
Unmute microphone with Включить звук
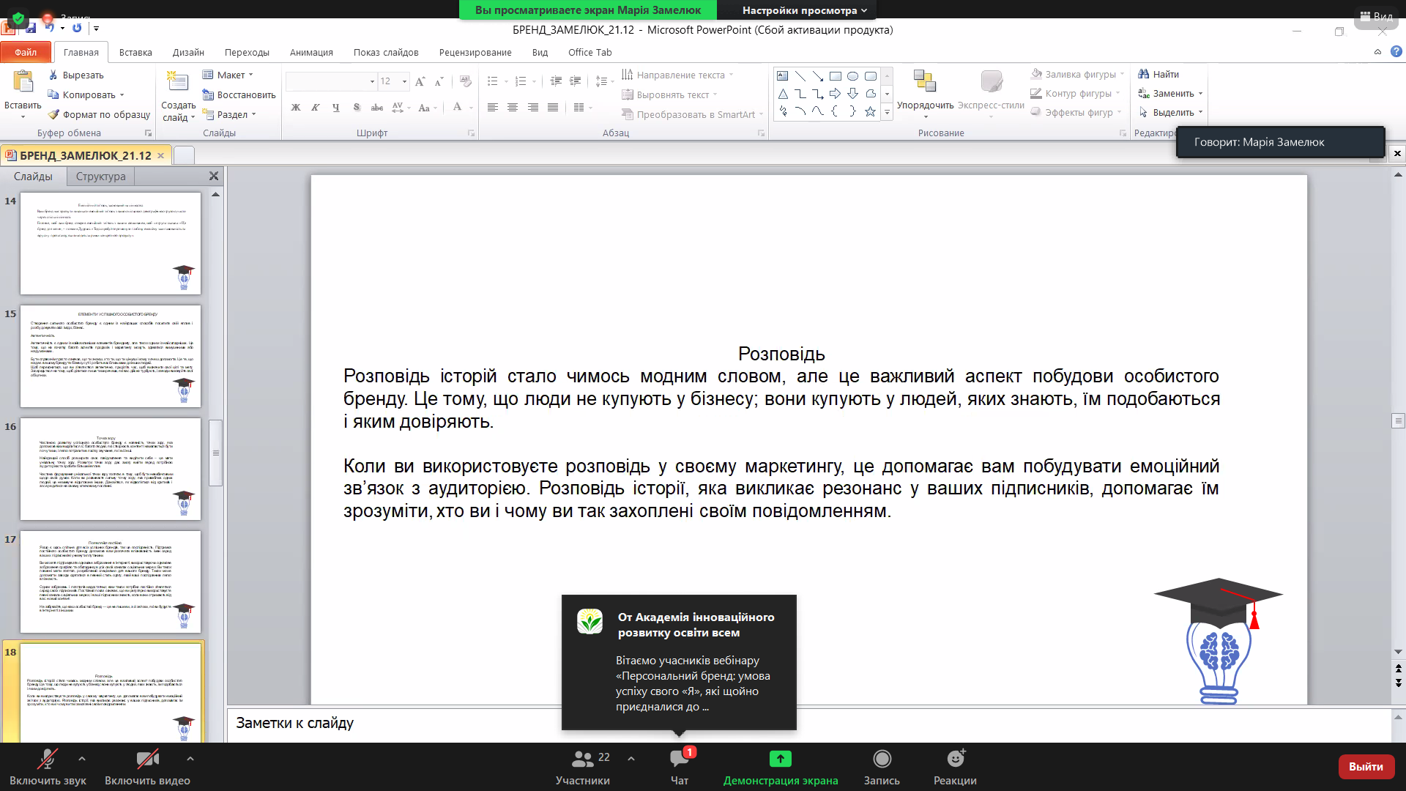click(48, 759)
